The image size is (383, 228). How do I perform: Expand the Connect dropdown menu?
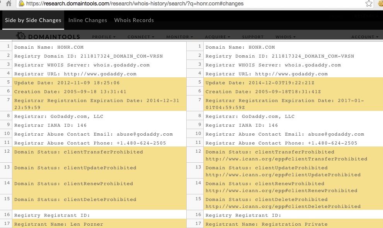[141, 37]
